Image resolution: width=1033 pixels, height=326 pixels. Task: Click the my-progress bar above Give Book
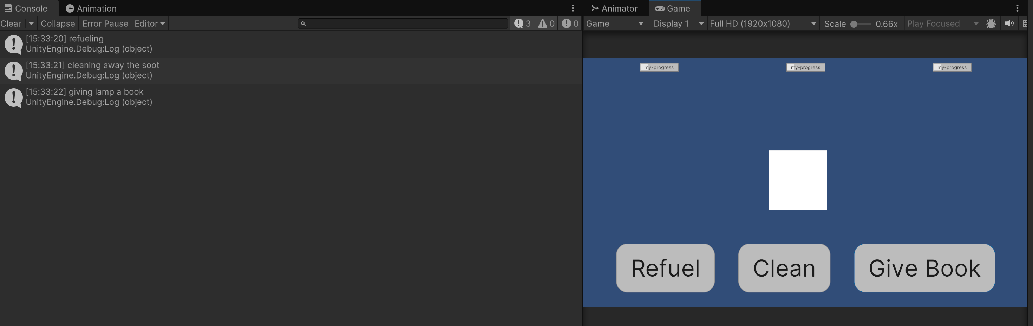pos(952,67)
